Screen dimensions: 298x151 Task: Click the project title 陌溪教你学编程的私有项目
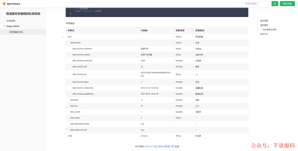[x=23, y=14]
